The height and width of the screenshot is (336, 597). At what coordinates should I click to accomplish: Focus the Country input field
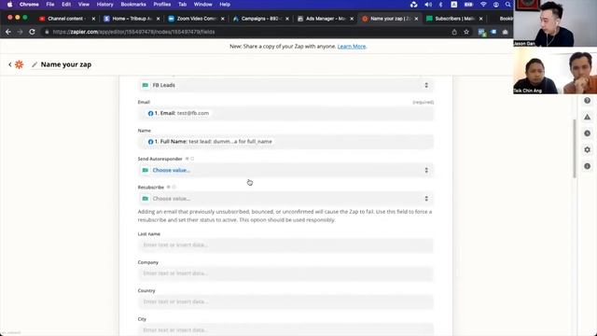(x=285, y=301)
